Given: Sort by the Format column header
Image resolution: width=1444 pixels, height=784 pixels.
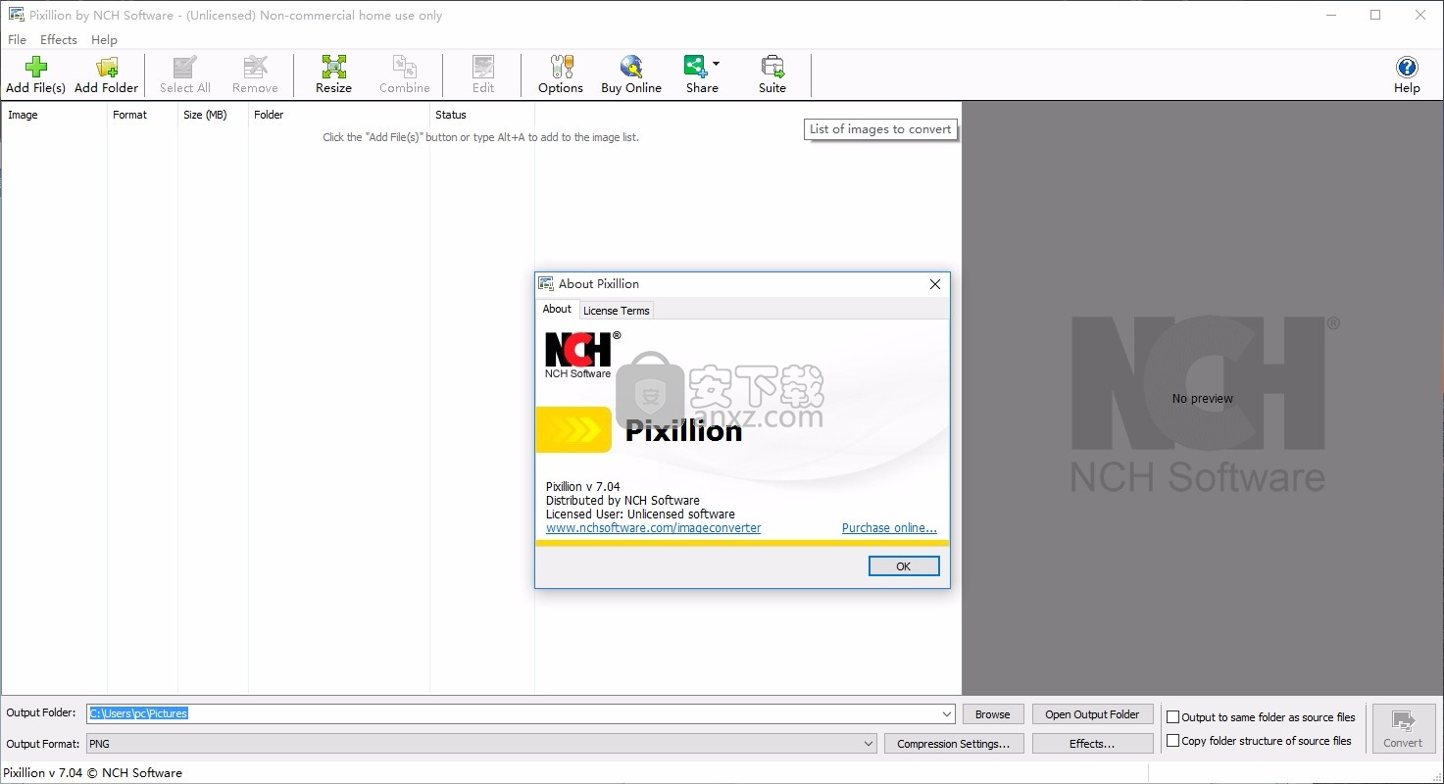Looking at the screenshot, I should [x=142, y=115].
